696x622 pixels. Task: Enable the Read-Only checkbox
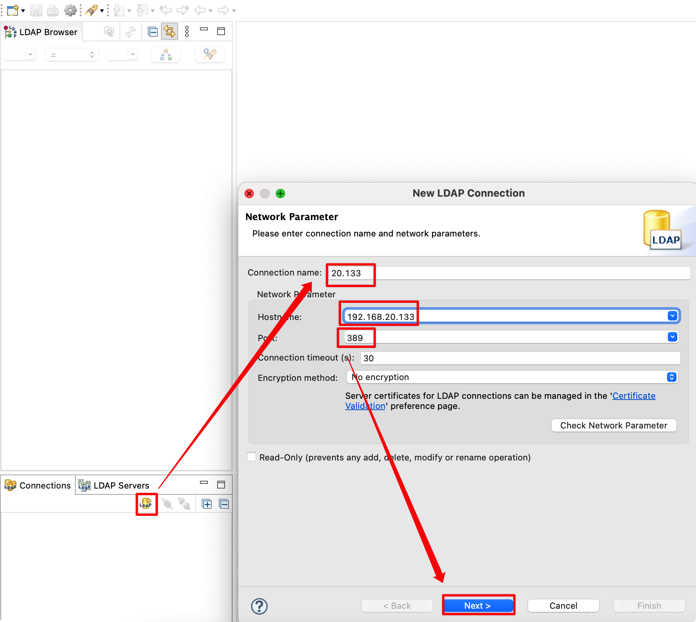[x=252, y=457]
